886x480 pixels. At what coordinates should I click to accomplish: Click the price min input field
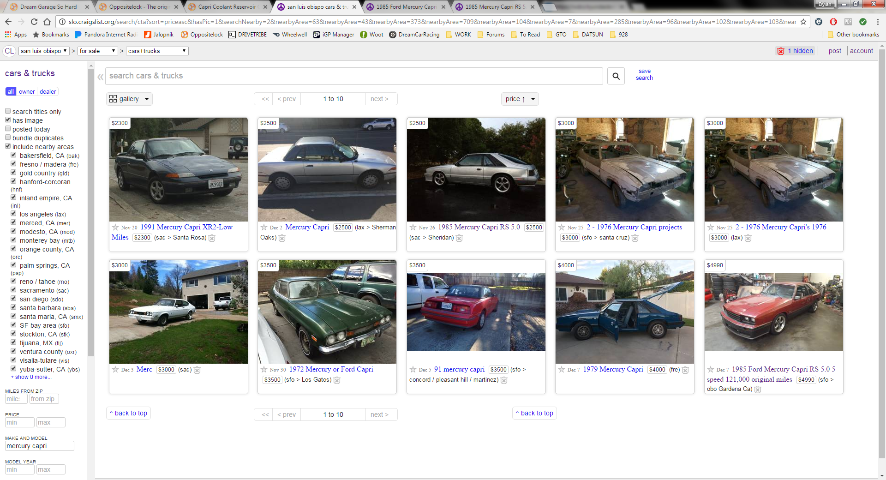[19, 422]
